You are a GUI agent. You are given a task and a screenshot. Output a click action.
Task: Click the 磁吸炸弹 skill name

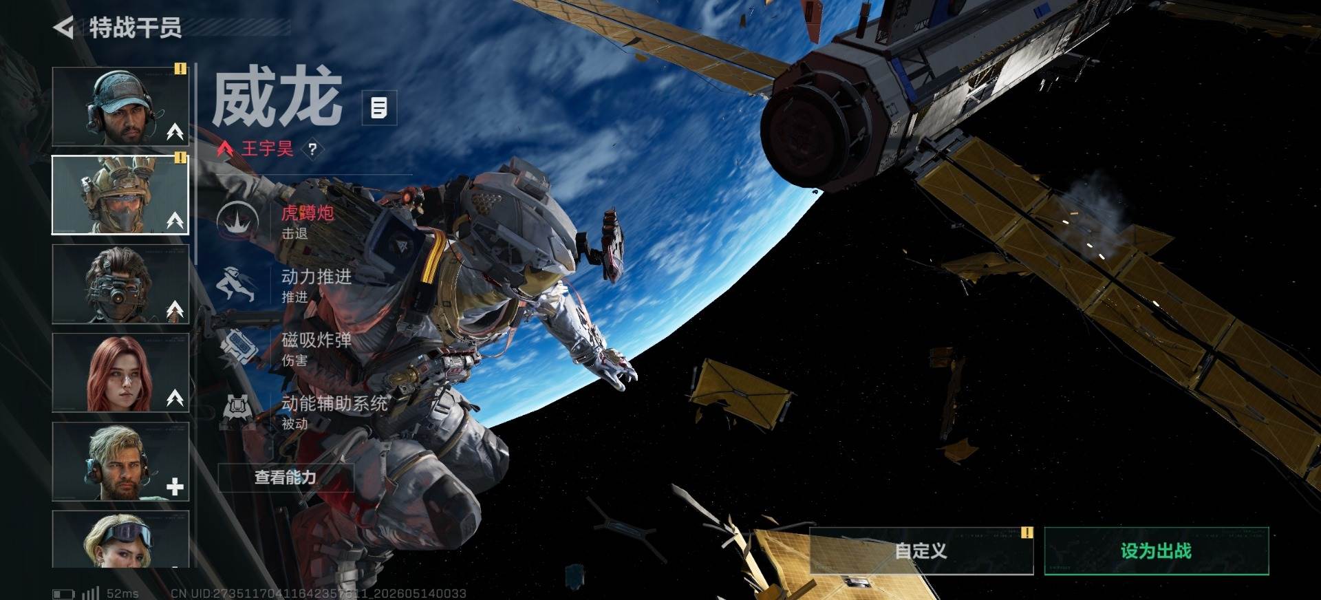316,340
